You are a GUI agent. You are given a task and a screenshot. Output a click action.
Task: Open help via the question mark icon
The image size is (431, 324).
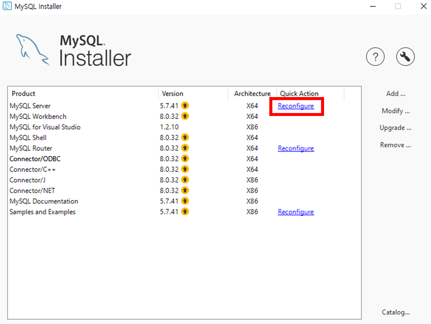[x=375, y=56]
